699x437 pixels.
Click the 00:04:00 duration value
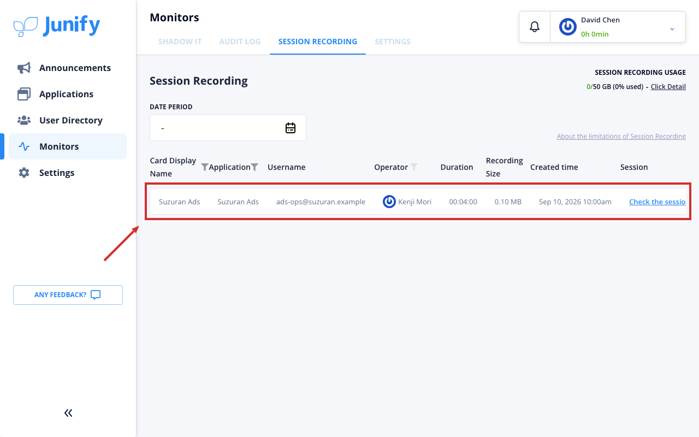pos(463,202)
